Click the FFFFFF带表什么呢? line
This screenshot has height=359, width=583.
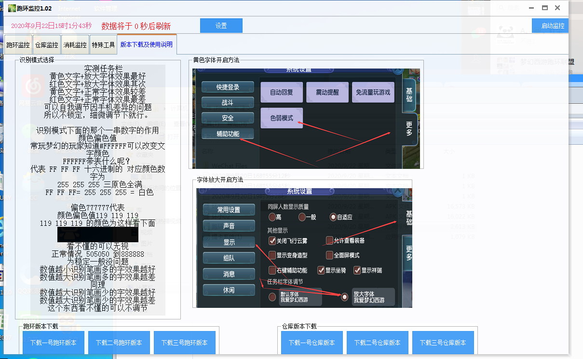tap(96, 161)
